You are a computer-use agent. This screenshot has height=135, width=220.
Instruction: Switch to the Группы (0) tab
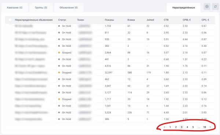click(x=41, y=8)
